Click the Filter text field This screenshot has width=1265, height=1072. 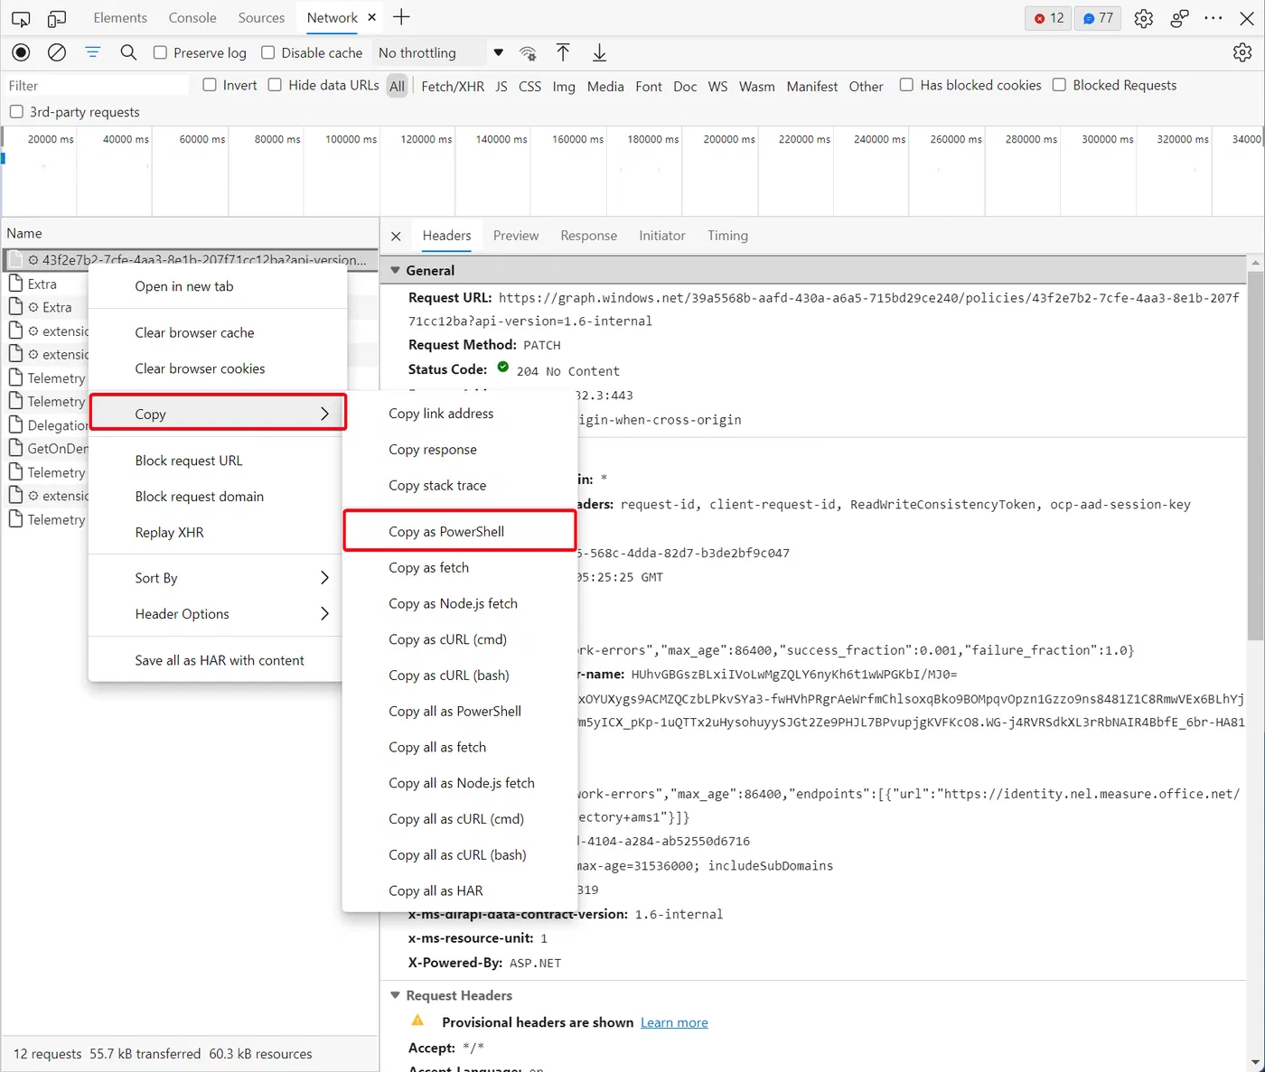coord(96,85)
